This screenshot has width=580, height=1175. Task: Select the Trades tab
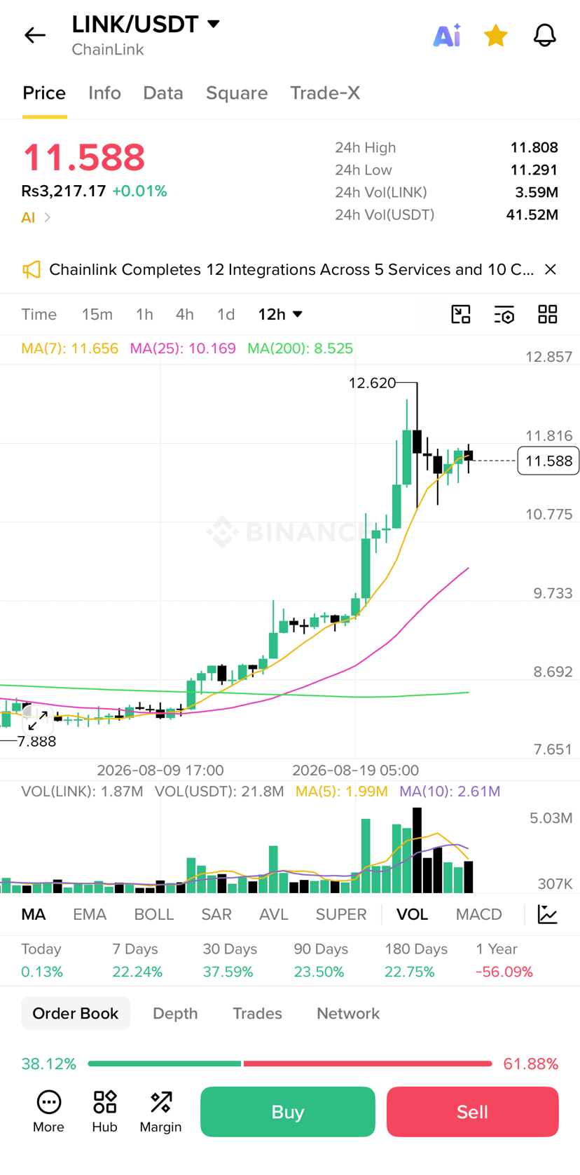pyautogui.click(x=257, y=1013)
